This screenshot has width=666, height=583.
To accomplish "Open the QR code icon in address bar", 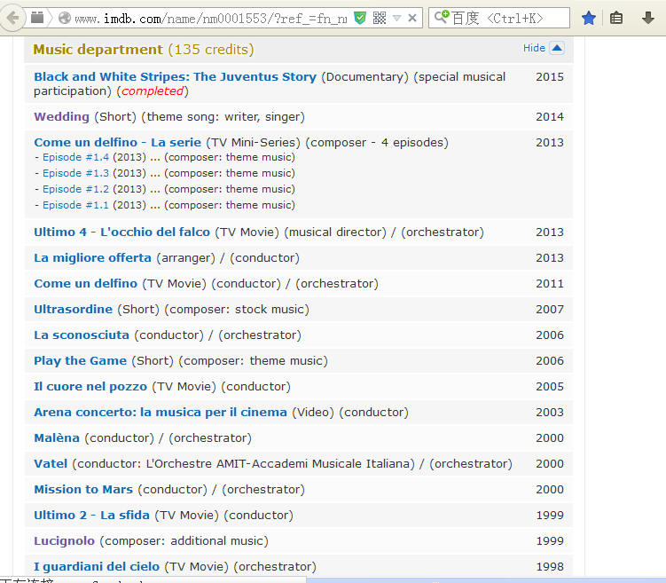I will (x=380, y=18).
